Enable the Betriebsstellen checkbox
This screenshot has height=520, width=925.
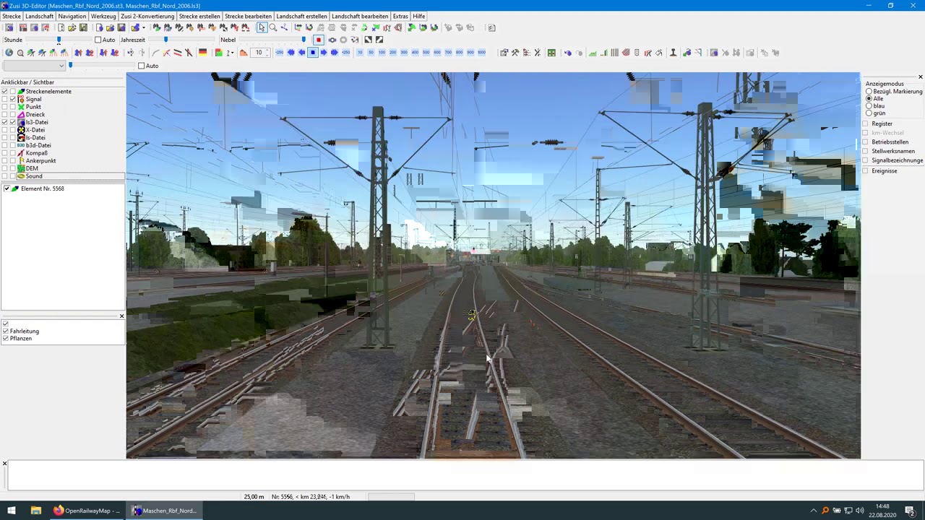click(866, 142)
